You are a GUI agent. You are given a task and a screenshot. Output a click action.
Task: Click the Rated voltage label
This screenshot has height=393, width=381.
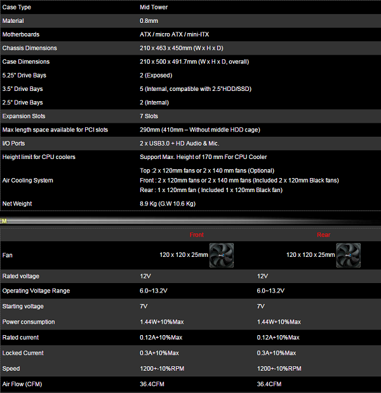click(21, 276)
